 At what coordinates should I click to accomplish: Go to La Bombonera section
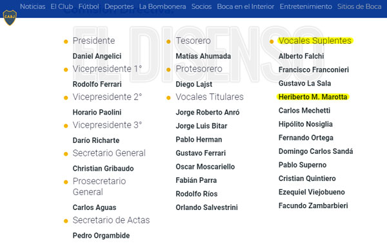pyautogui.click(x=163, y=6)
